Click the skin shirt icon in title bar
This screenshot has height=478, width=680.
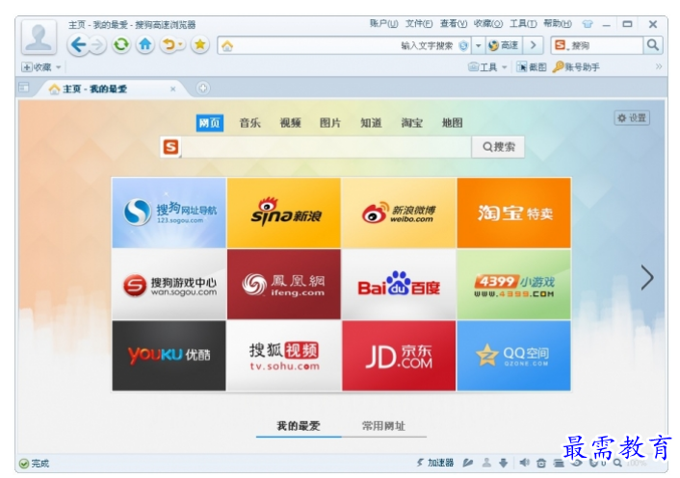(x=588, y=24)
